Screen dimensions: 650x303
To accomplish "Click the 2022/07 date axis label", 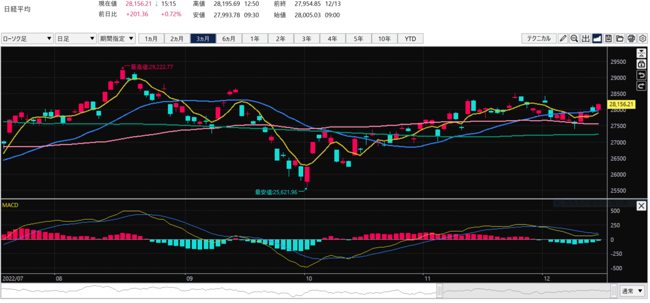I will (12, 278).
